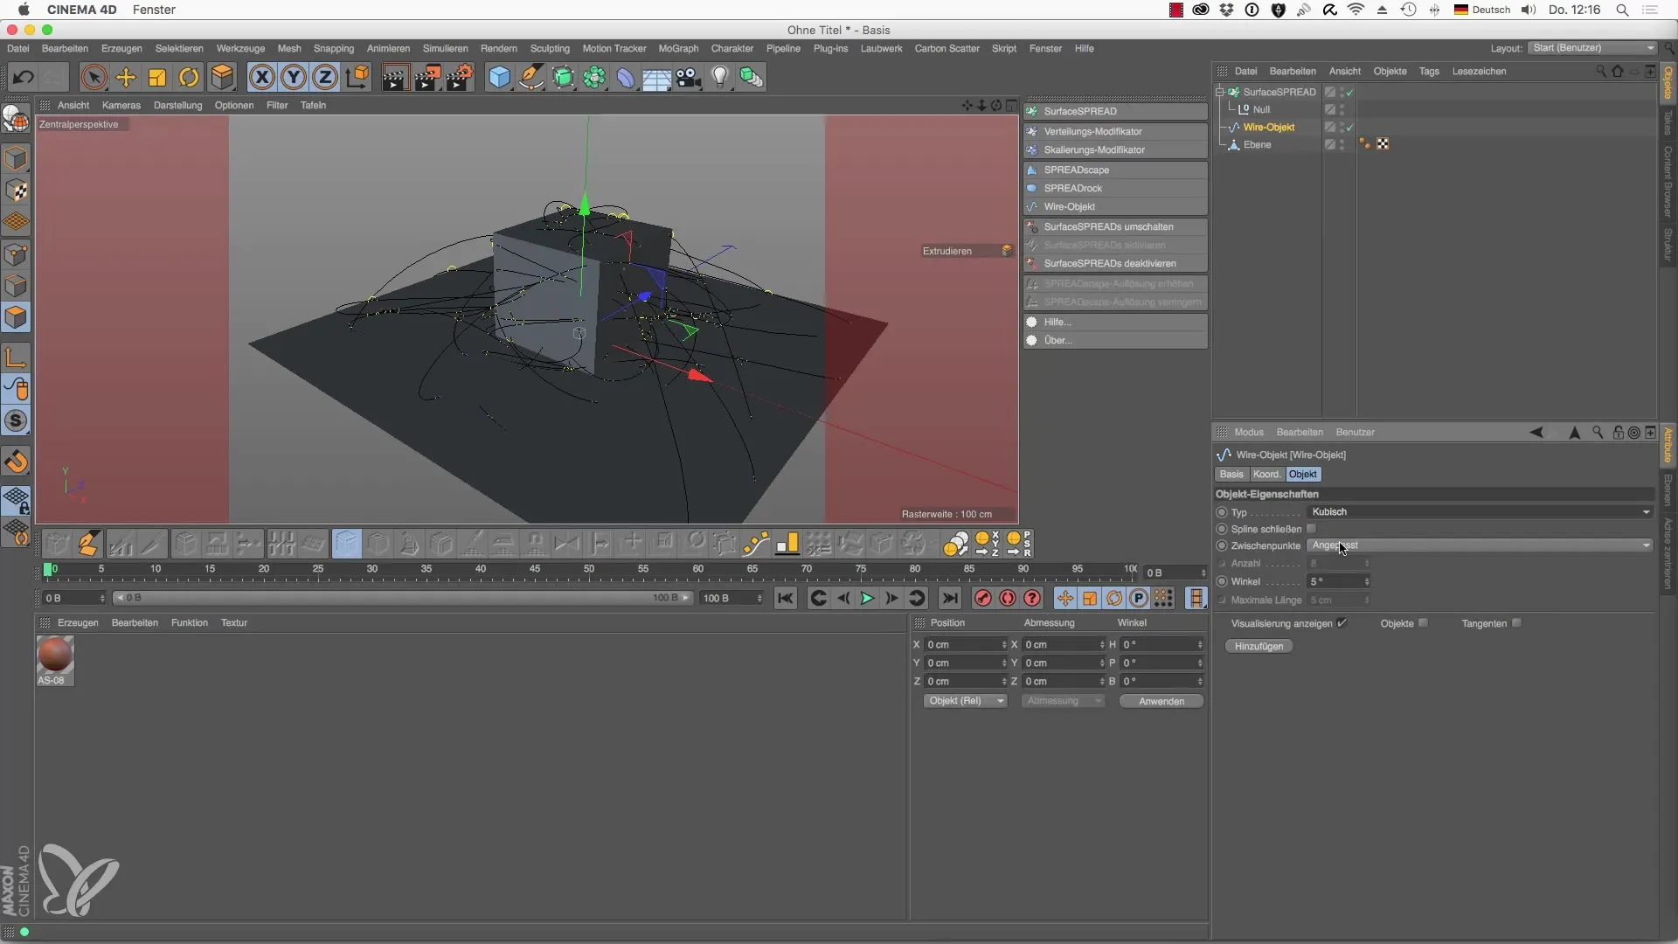Click the Verteilungs-Modifikator button

click(x=1116, y=131)
